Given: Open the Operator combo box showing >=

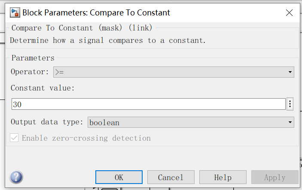Looking at the screenshot, I should 172,72.
